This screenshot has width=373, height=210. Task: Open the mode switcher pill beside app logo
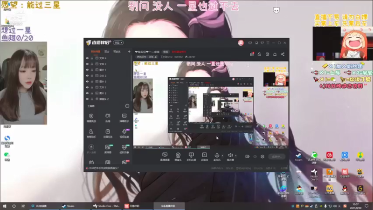[x=118, y=42]
